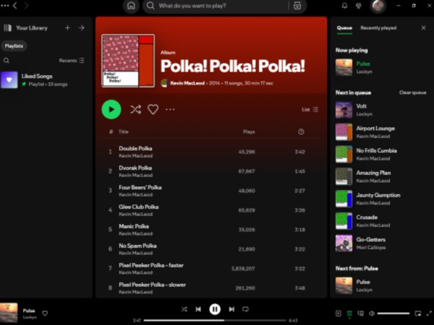The image size is (434, 325).
Task: Select track Dvorak Polka
Action: (x=211, y=171)
